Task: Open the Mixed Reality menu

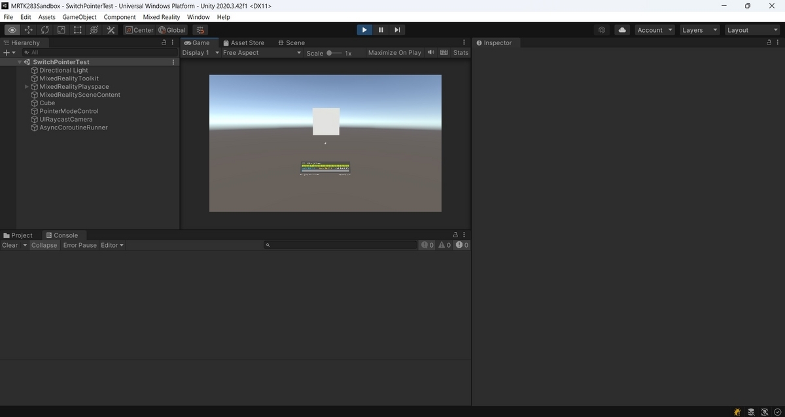Action: tap(162, 17)
